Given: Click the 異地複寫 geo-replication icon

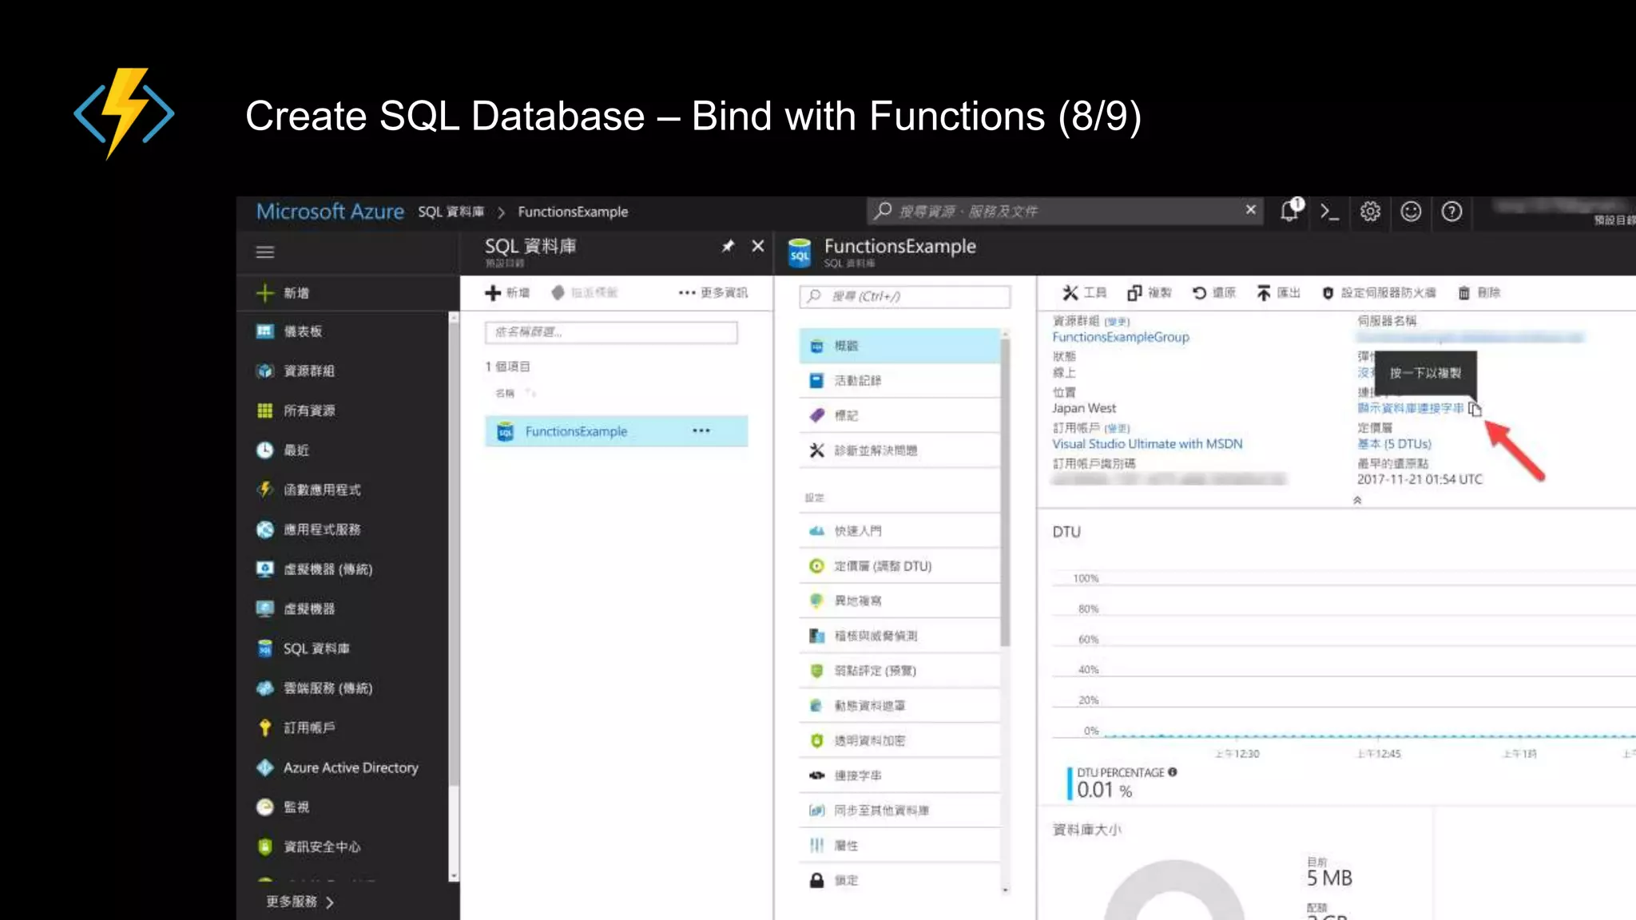Looking at the screenshot, I should [816, 601].
